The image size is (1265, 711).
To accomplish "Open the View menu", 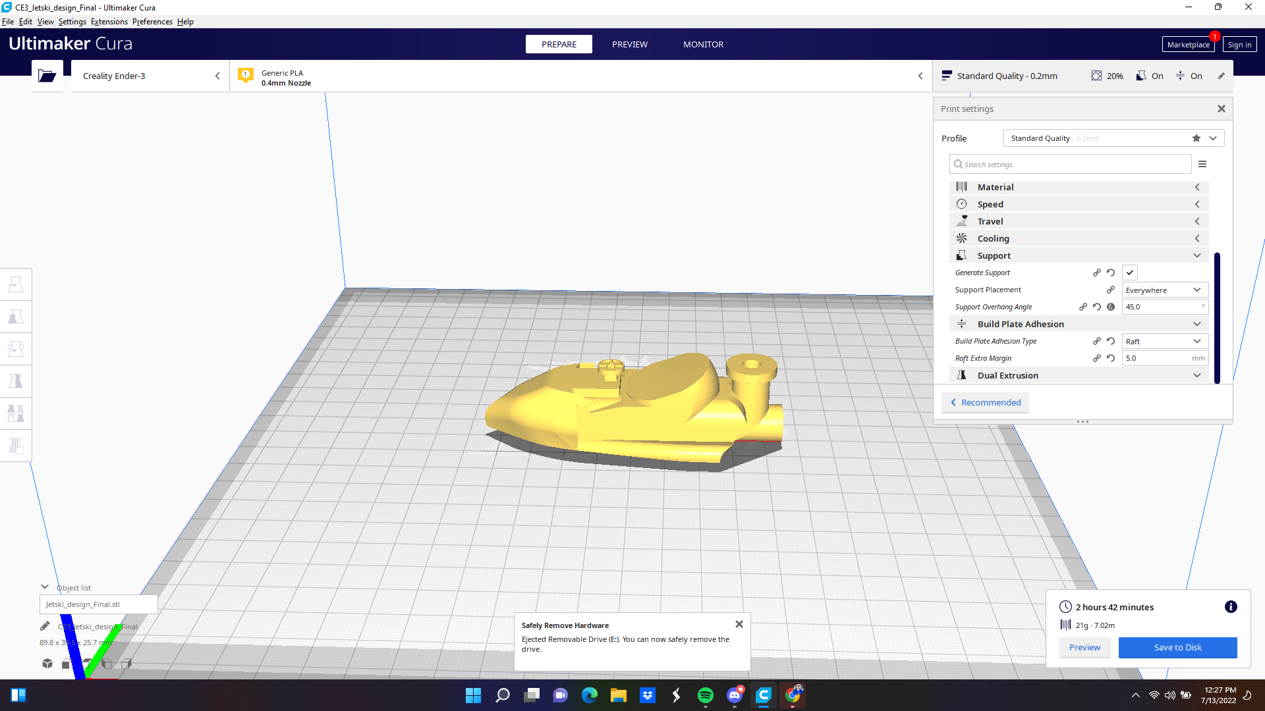I will [45, 22].
